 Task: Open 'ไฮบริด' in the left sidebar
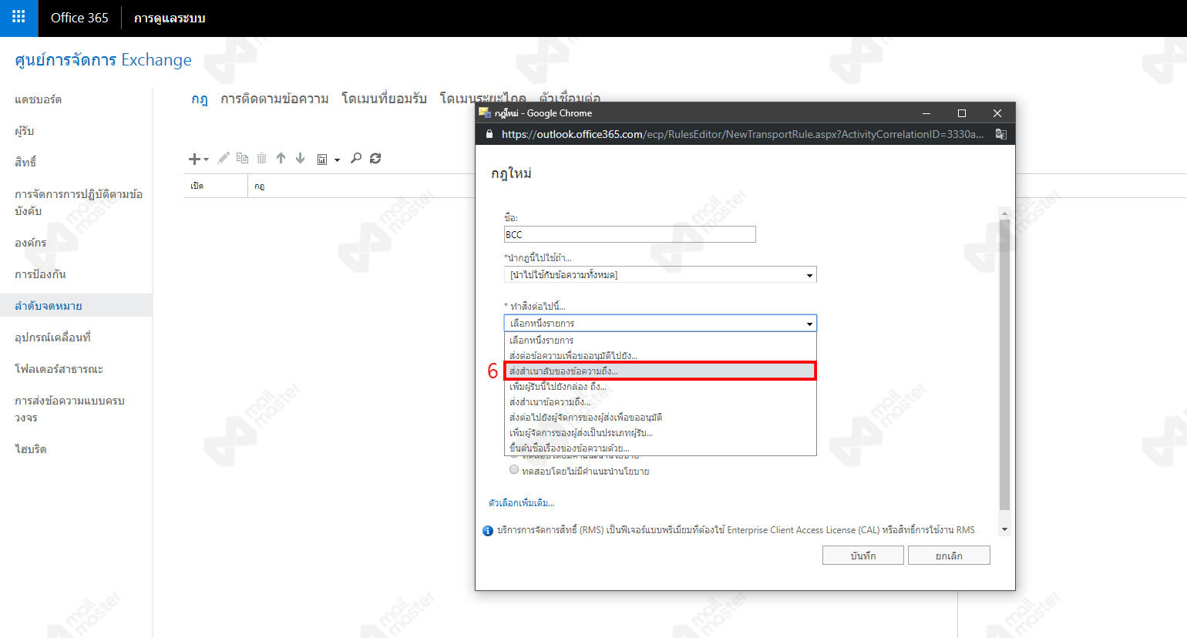(x=31, y=449)
